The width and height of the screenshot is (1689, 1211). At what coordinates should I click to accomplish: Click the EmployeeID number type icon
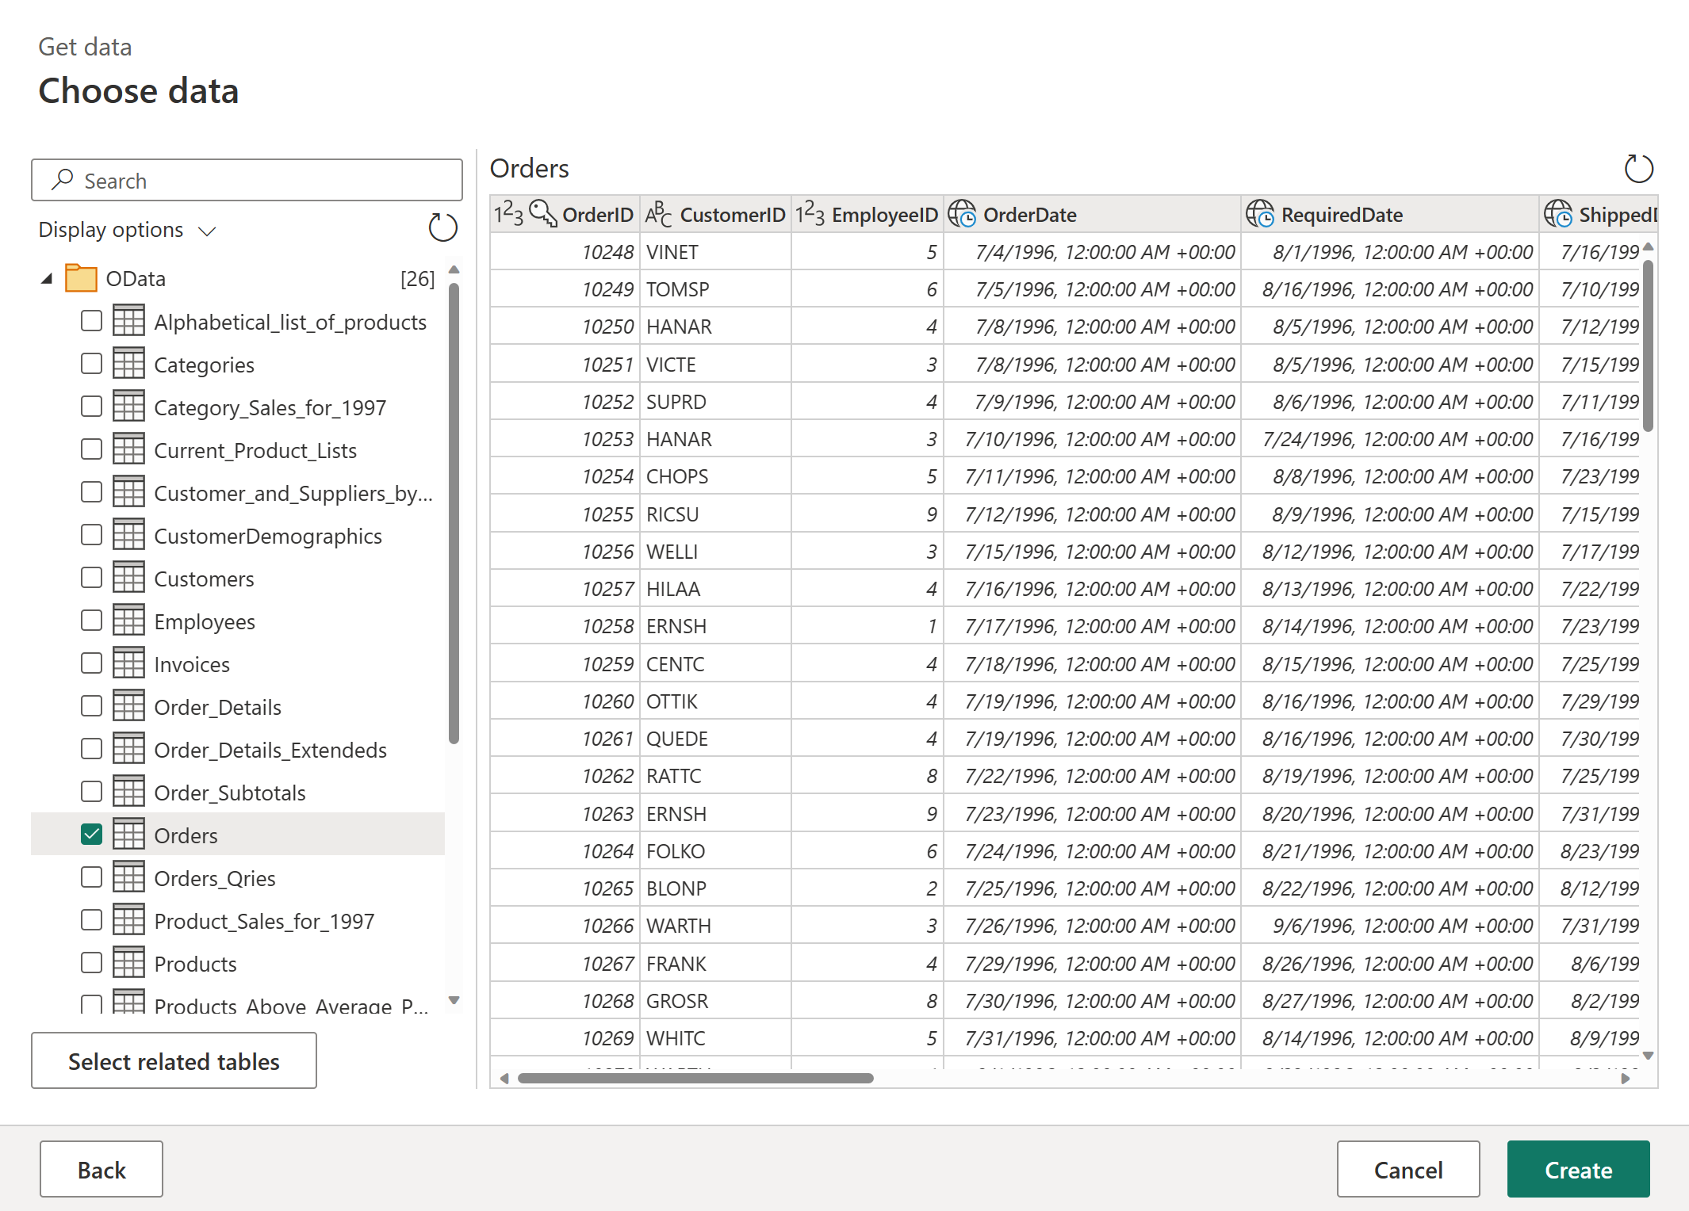click(810, 214)
